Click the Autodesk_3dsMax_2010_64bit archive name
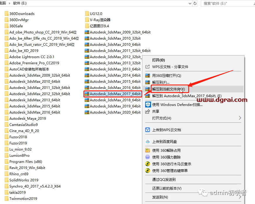 [x=115, y=45]
